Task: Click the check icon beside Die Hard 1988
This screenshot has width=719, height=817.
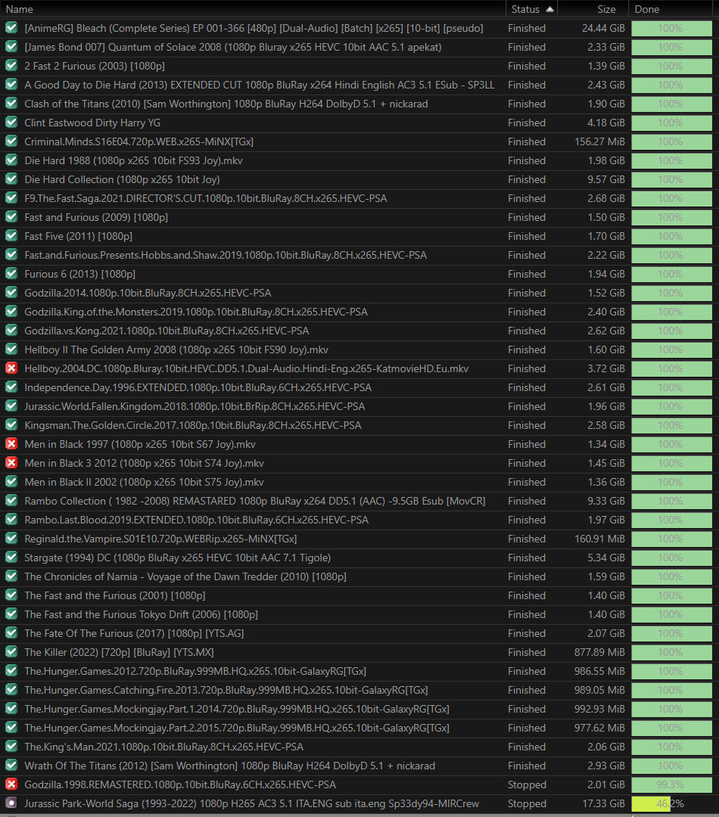Action: [11, 160]
